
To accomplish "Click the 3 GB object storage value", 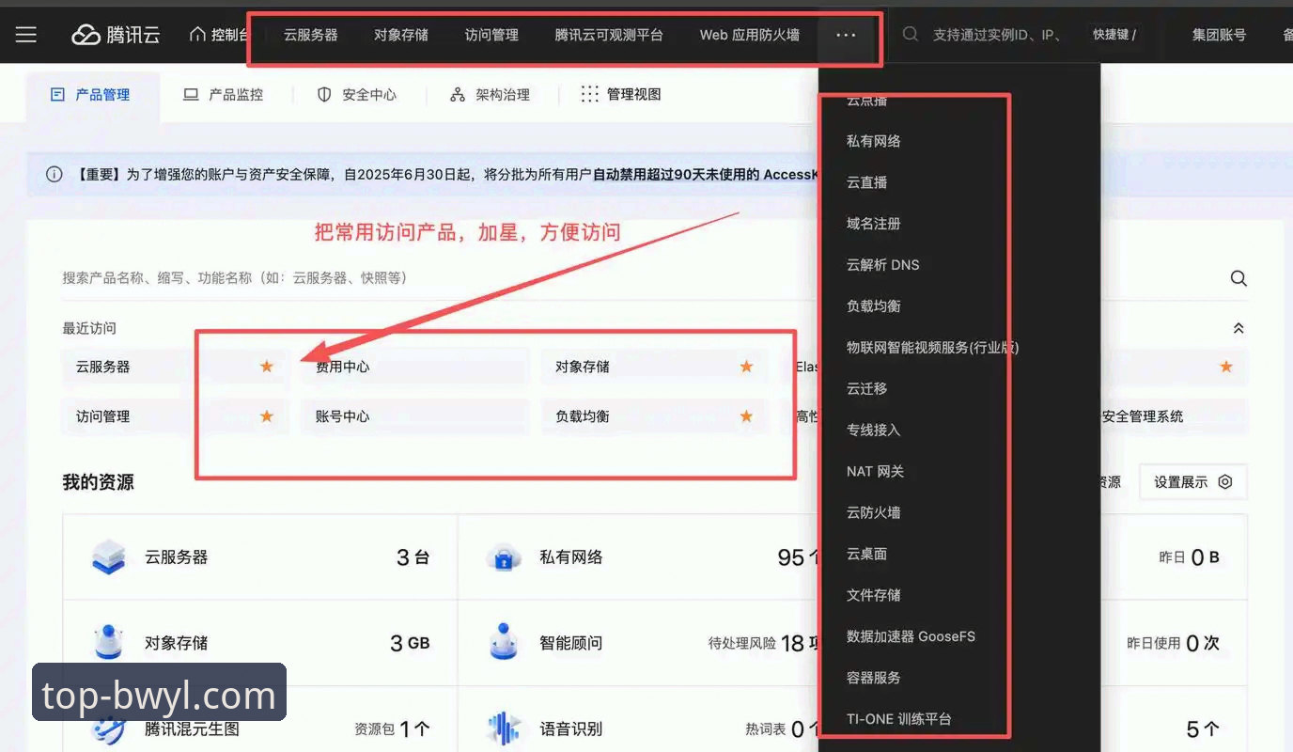I will (x=410, y=643).
